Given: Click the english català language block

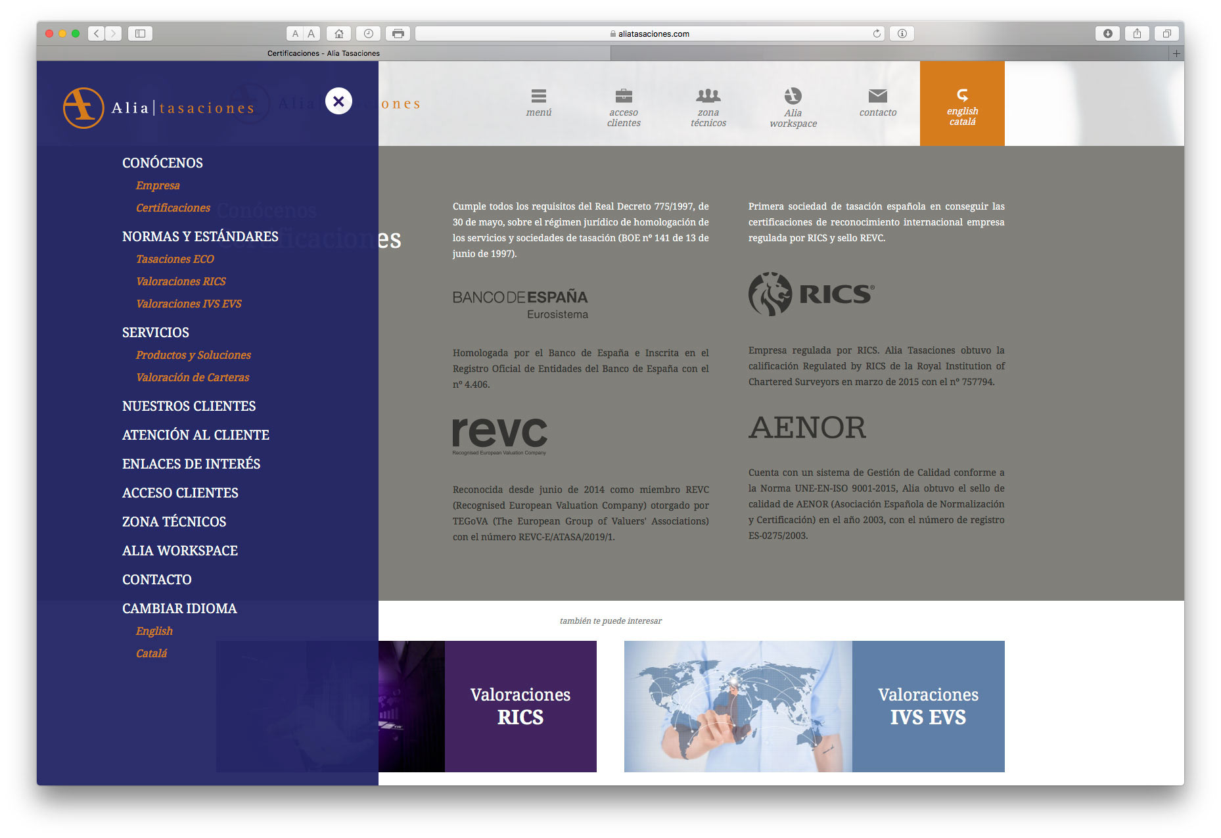Looking at the screenshot, I should pos(962,103).
